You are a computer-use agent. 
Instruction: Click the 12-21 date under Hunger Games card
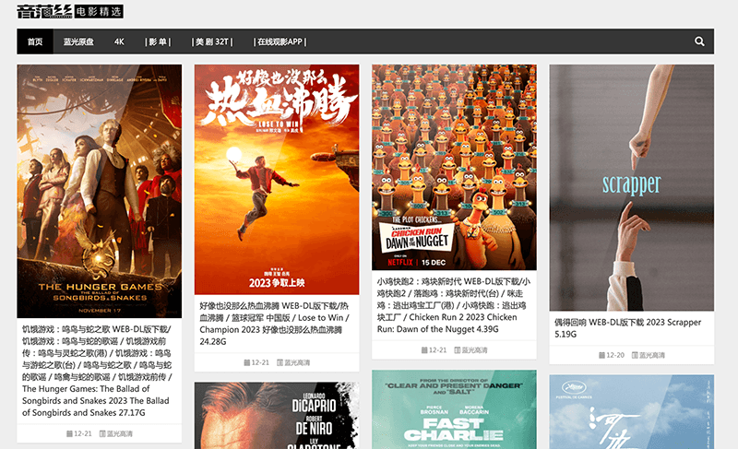(79, 433)
